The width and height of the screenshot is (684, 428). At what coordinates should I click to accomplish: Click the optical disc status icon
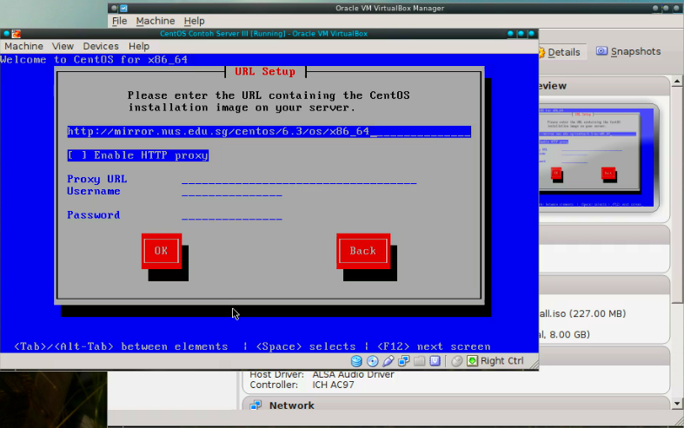(x=372, y=361)
